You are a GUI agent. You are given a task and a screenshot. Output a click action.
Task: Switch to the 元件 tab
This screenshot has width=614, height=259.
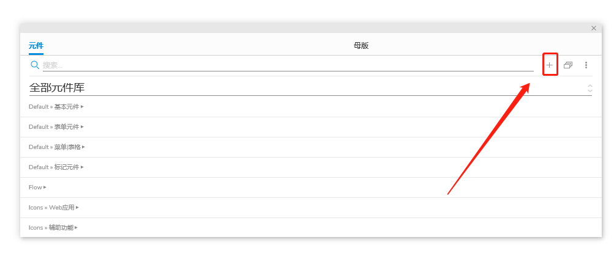tap(36, 46)
